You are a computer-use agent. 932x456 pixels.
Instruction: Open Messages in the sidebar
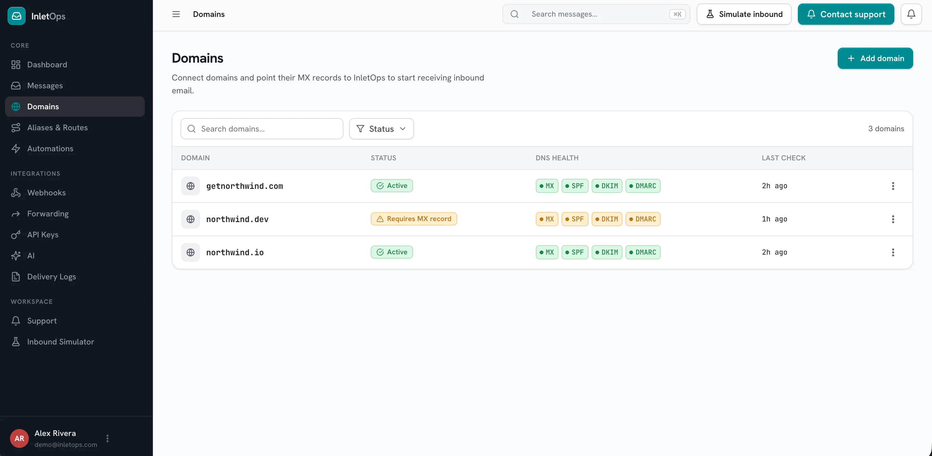point(75,86)
